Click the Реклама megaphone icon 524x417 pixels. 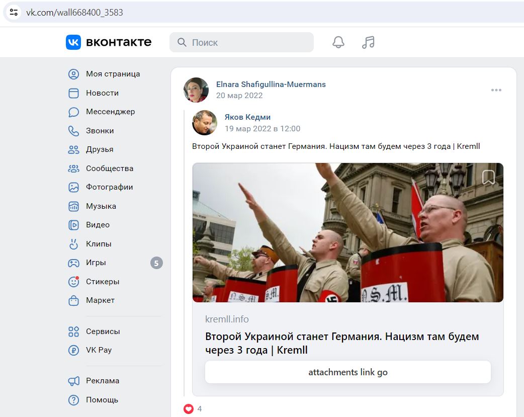click(x=73, y=381)
